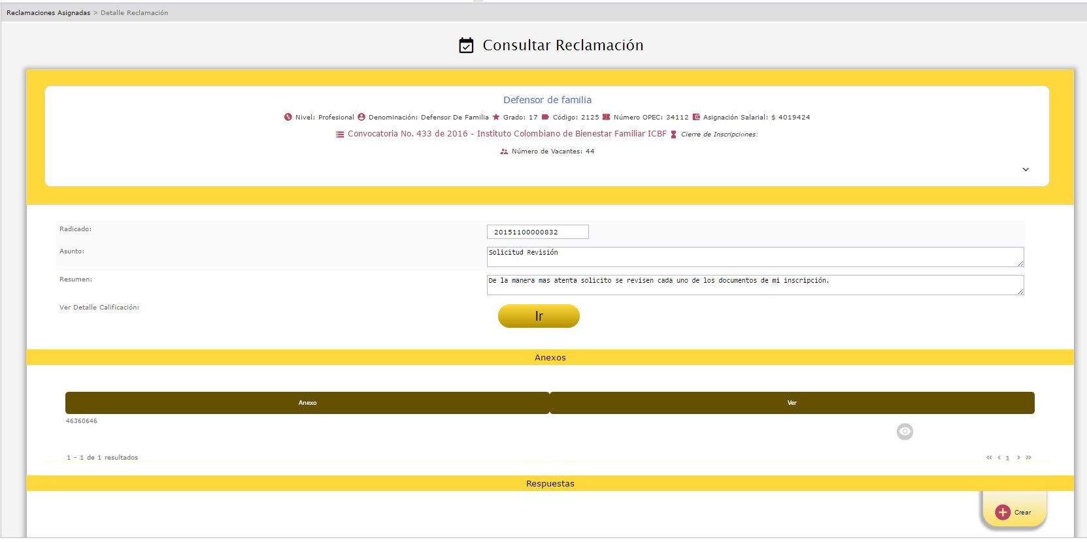
Task: Click the calendar icon beside Consultar Reclamación
Action: pos(466,45)
